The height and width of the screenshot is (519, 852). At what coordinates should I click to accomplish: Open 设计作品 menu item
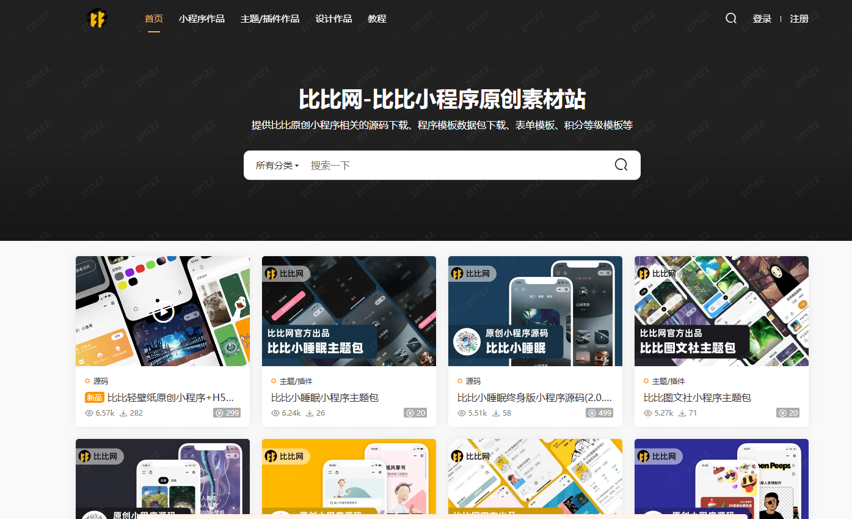point(333,19)
